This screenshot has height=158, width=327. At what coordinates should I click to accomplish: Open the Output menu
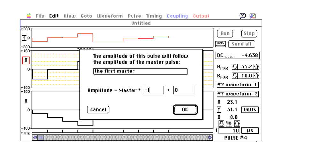click(201, 16)
